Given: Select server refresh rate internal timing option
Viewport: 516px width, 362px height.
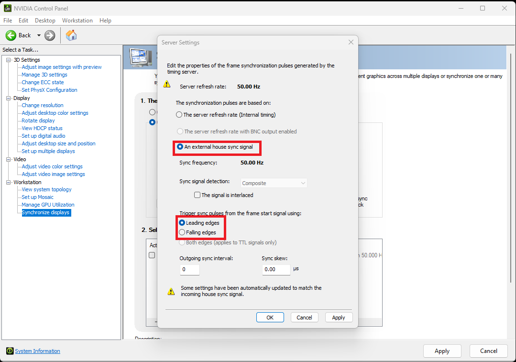Looking at the screenshot, I should pyautogui.click(x=179, y=114).
